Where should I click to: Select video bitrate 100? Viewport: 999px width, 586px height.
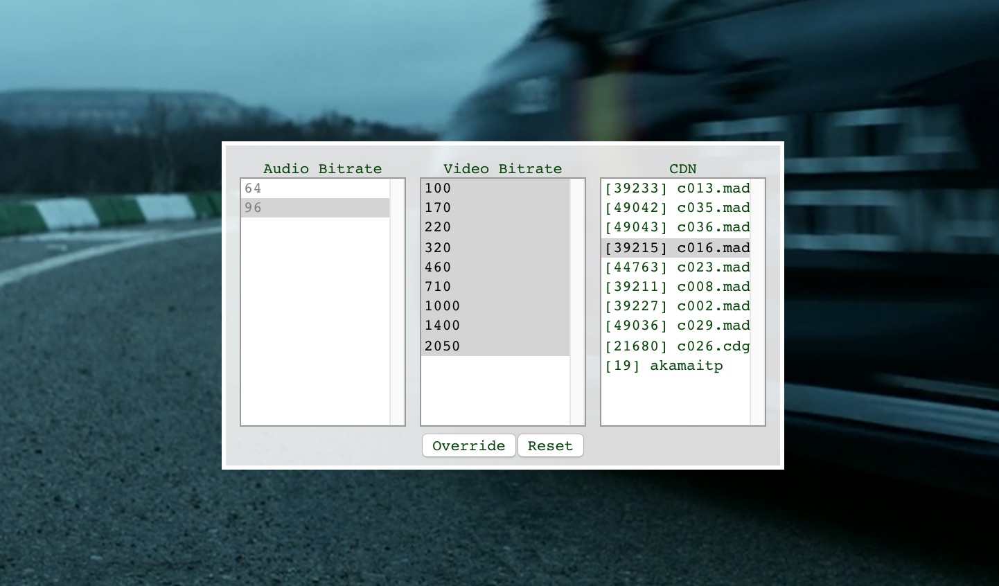[495, 188]
